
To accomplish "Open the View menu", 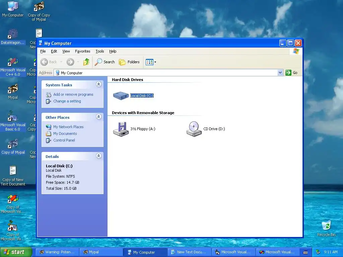I will coord(66,51).
